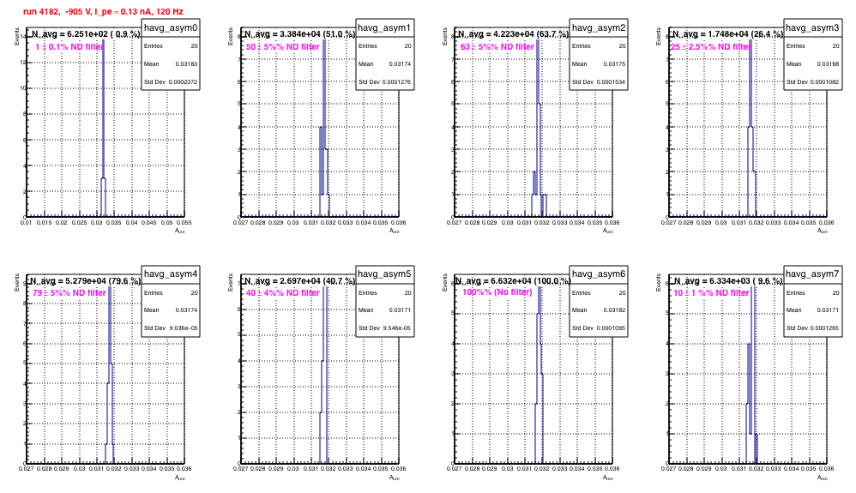Viewport: 856px width, 493px height.
Task: Click Std Dev value 0.0001534
Action: [x=611, y=82]
